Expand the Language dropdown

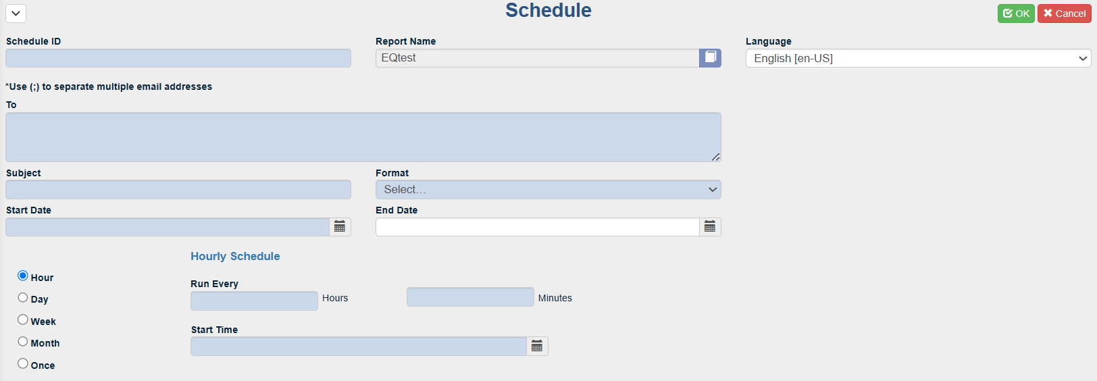click(919, 58)
